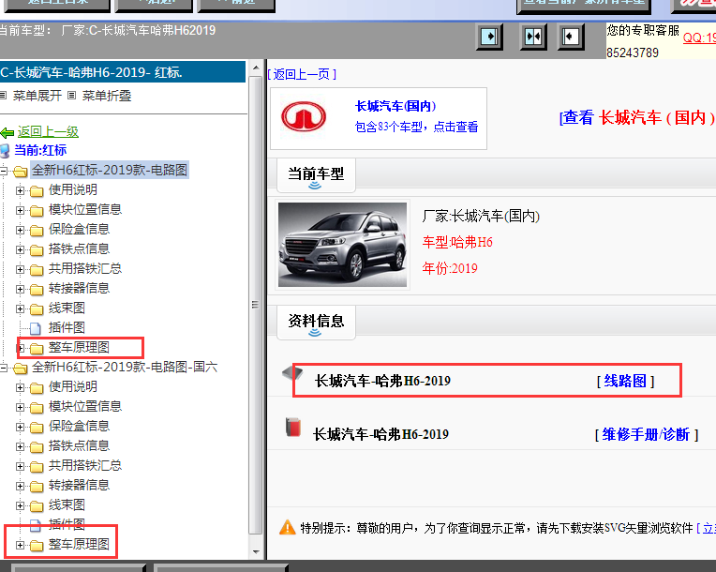The image size is (716, 572).
Task: Click the red book icon beside 维修手册 row
Action: [292, 428]
